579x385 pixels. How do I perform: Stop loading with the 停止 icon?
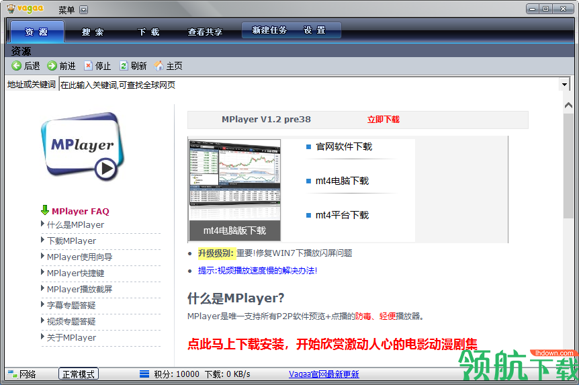(88, 66)
